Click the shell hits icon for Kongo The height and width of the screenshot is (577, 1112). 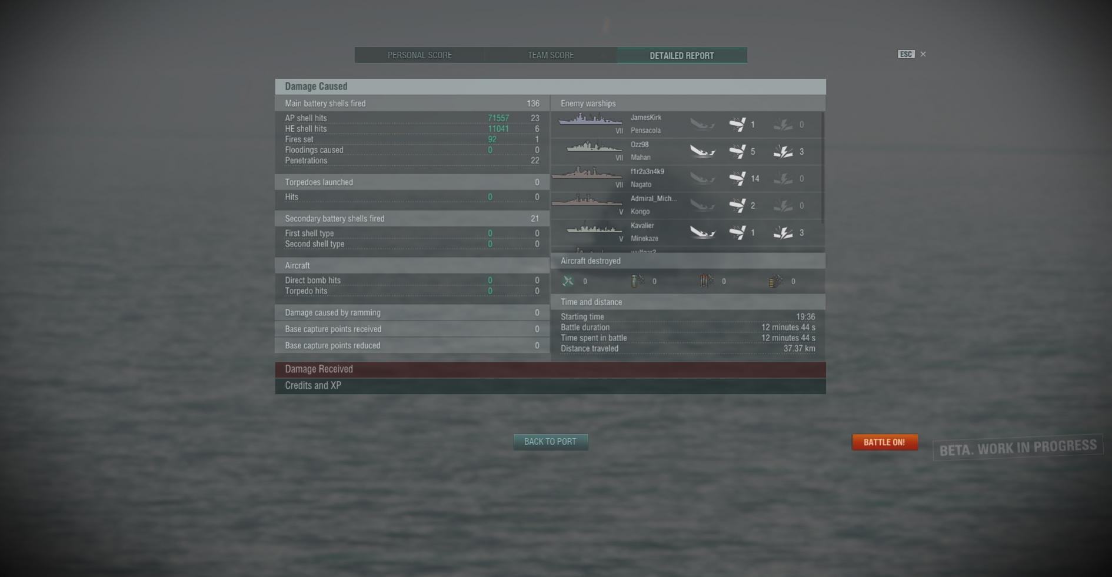(x=737, y=205)
